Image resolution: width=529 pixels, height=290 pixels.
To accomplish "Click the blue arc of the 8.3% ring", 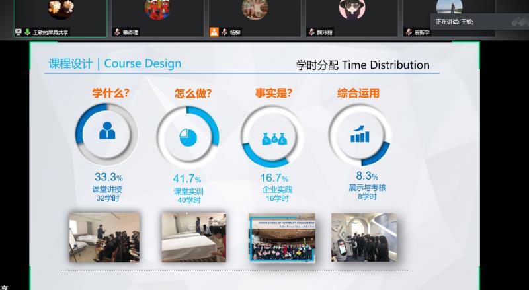I will [x=378, y=157].
